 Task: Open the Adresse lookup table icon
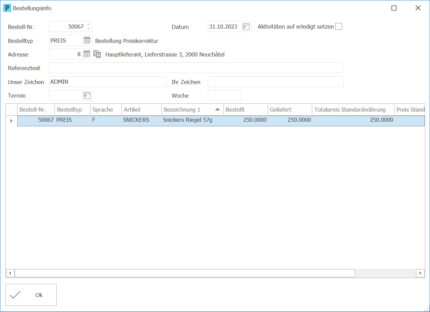click(87, 54)
